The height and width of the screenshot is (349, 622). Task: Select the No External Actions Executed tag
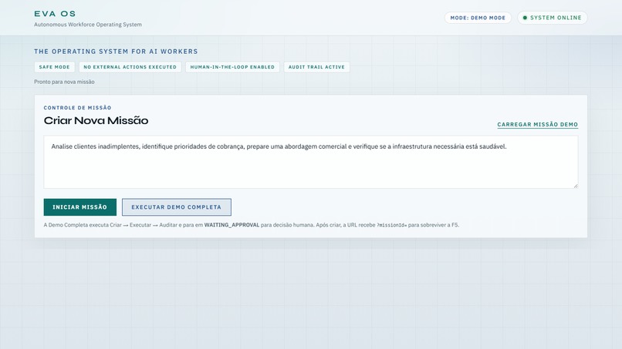coord(130,67)
